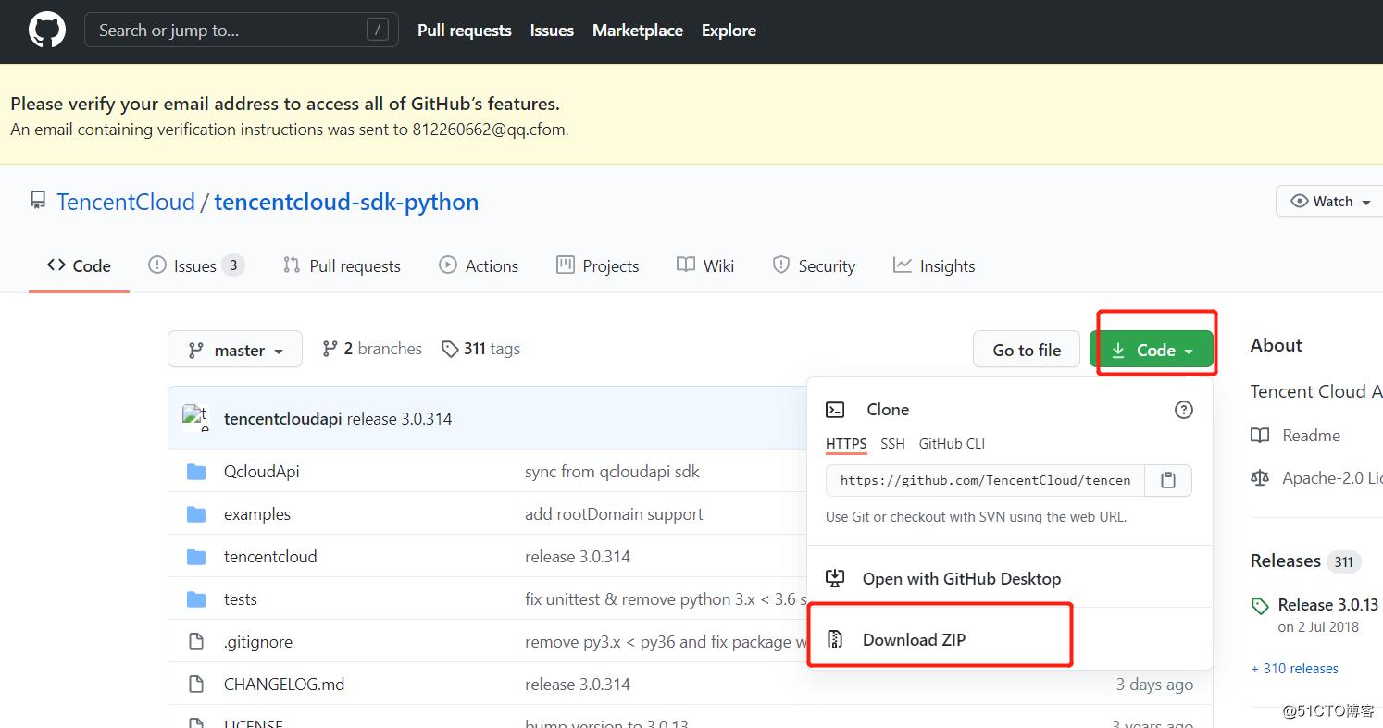Image resolution: width=1383 pixels, height=728 pixels.
Task: Click the tencentcloudapi avatar thumbnail
Action: pos(195,418)
